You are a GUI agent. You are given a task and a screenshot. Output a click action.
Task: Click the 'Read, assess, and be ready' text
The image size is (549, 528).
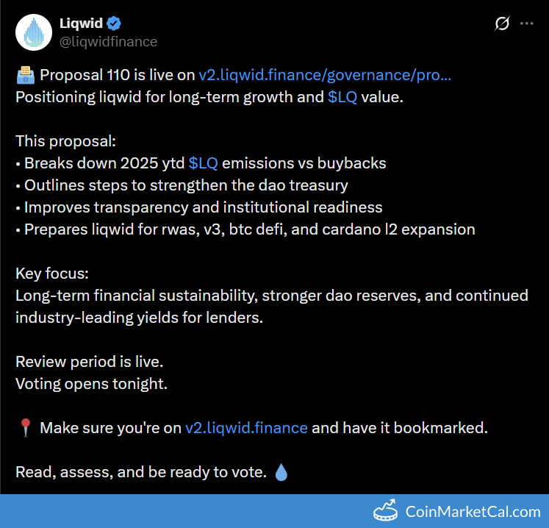(x=140, y=472)
